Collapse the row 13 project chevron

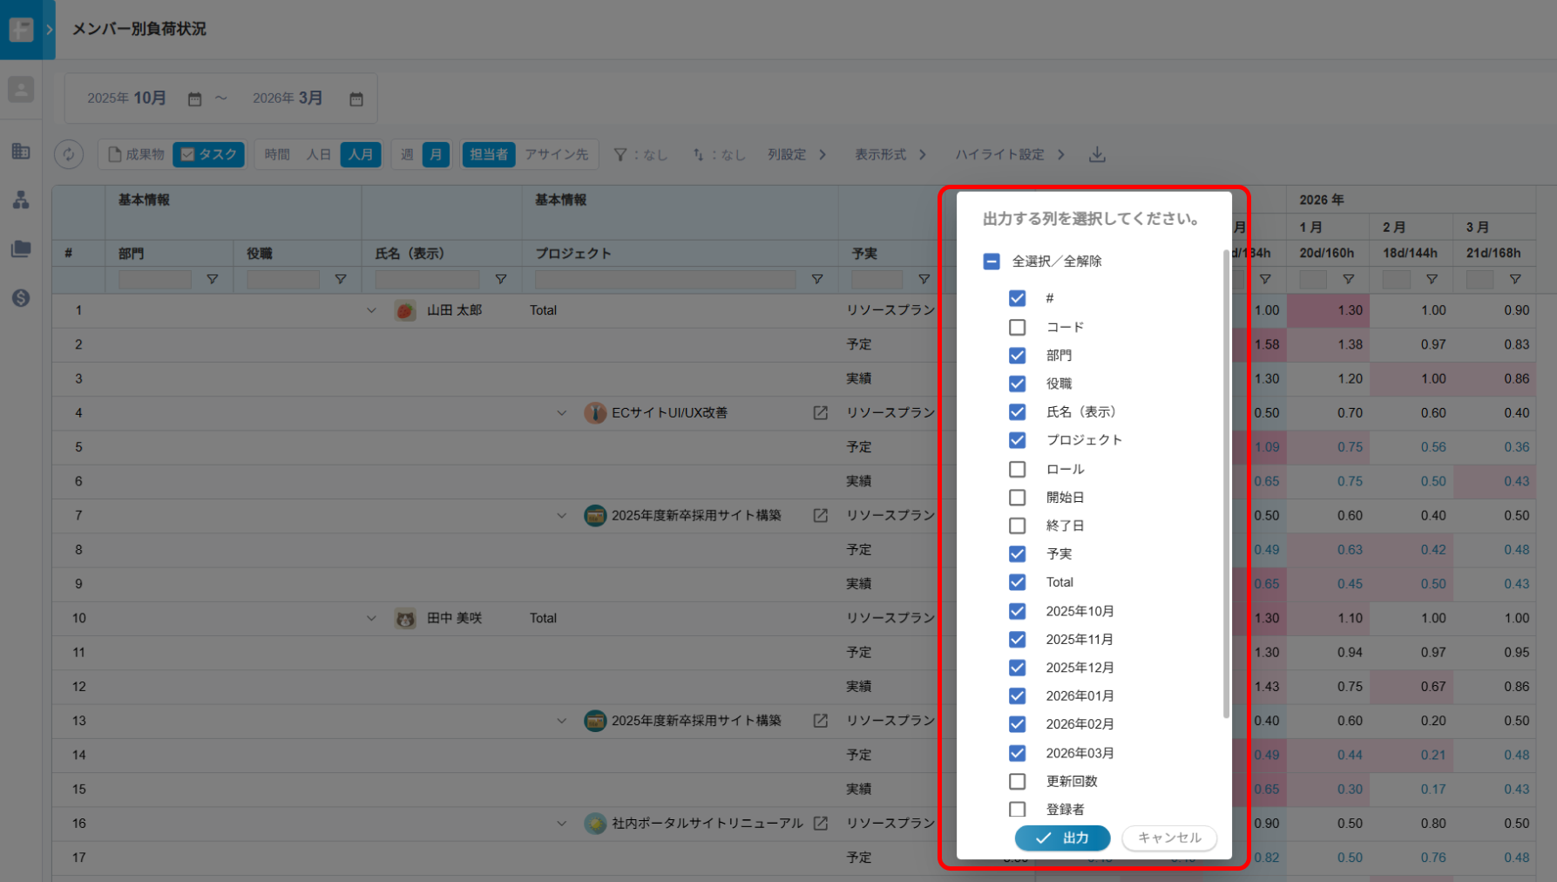(x=562, y=721)
